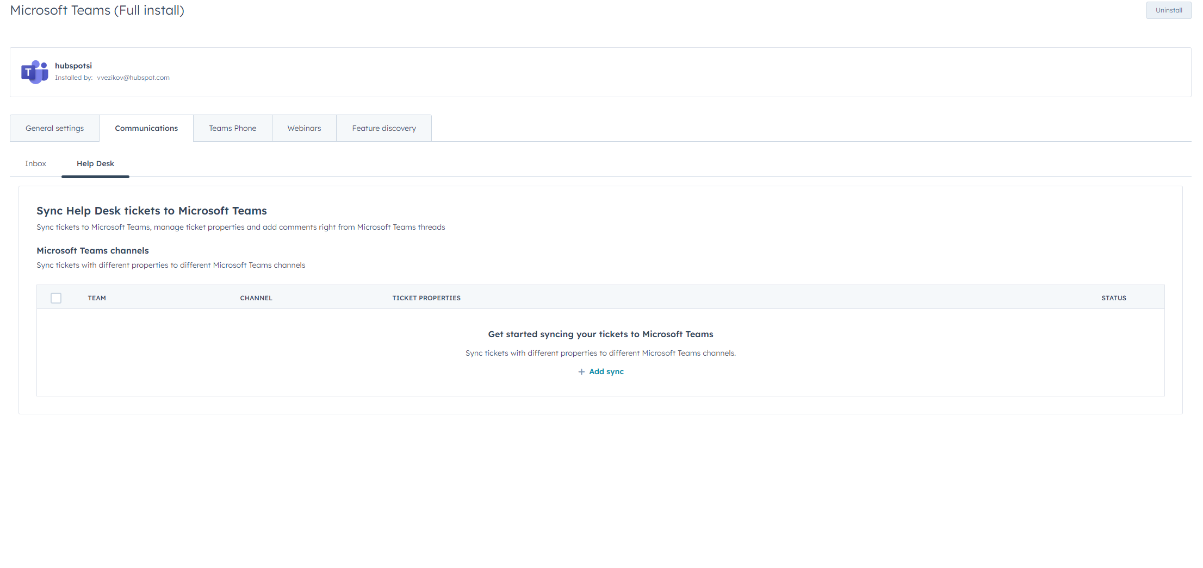Go to the Feature discovery tab
This screenshot has width=1203, height=568.
(384, 128)
